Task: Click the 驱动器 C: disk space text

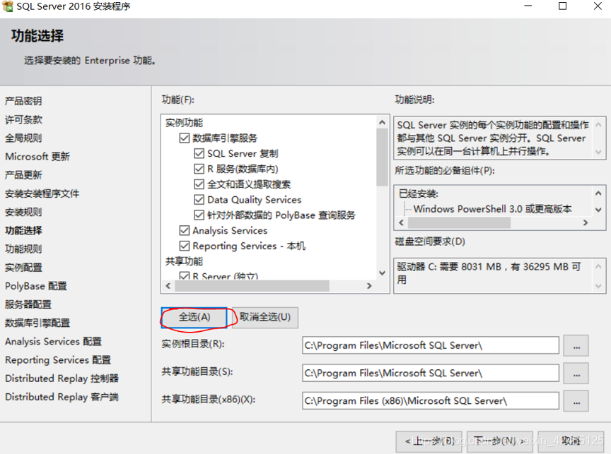Action: [x=489, y=273]
